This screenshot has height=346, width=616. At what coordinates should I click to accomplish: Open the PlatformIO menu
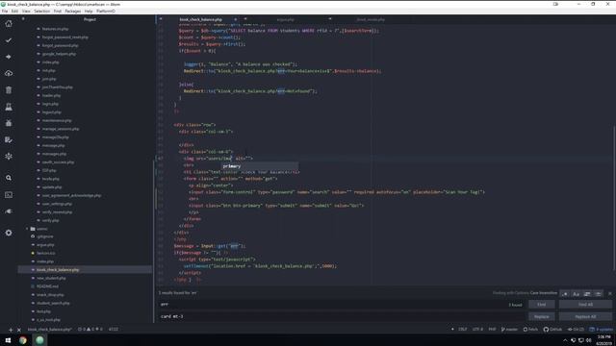click(x=106, y=11)
